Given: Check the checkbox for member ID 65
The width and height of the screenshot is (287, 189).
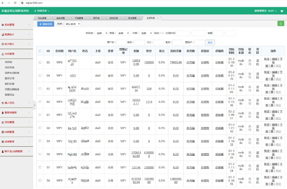Looking at the screenshot, I should point(40,62).
